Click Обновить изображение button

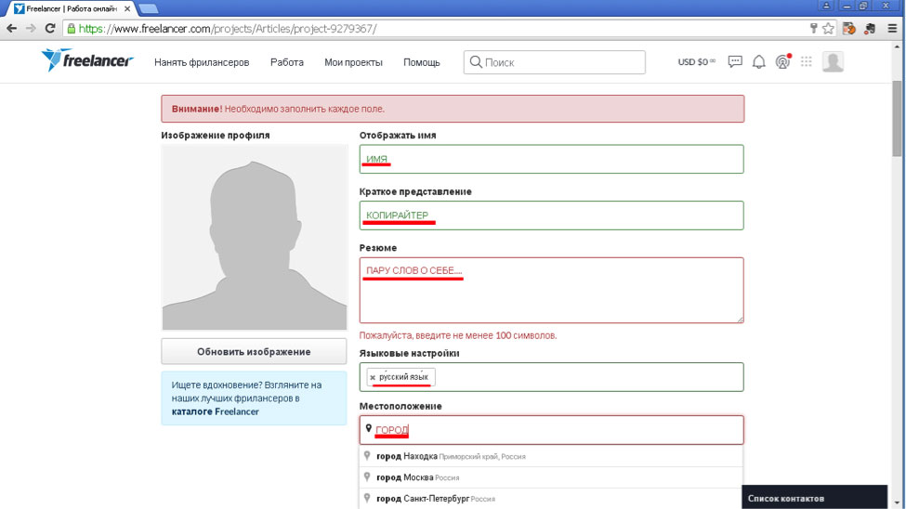tap(254, 351)
